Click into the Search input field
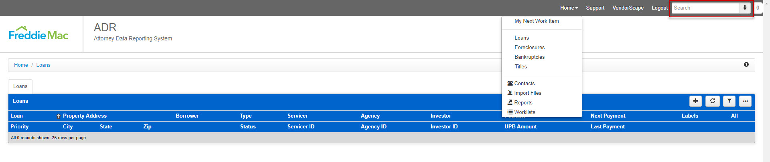This screenshot has height=162, width=770. click(x=705, y=8)
